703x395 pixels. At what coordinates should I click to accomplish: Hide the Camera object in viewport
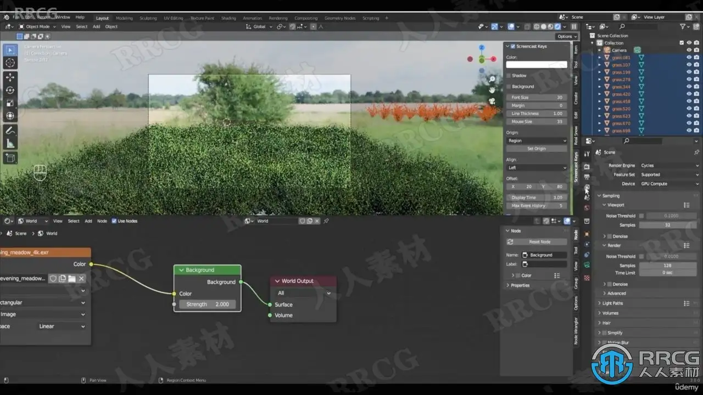coord(689,50)
